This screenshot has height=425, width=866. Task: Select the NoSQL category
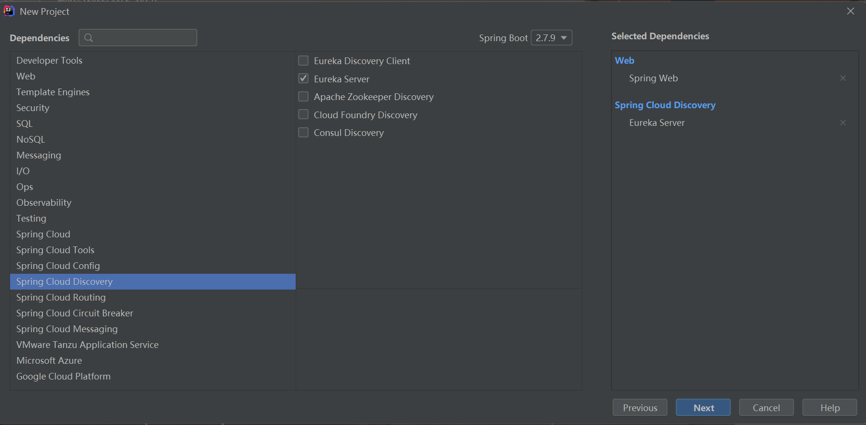tap(31, 139)
